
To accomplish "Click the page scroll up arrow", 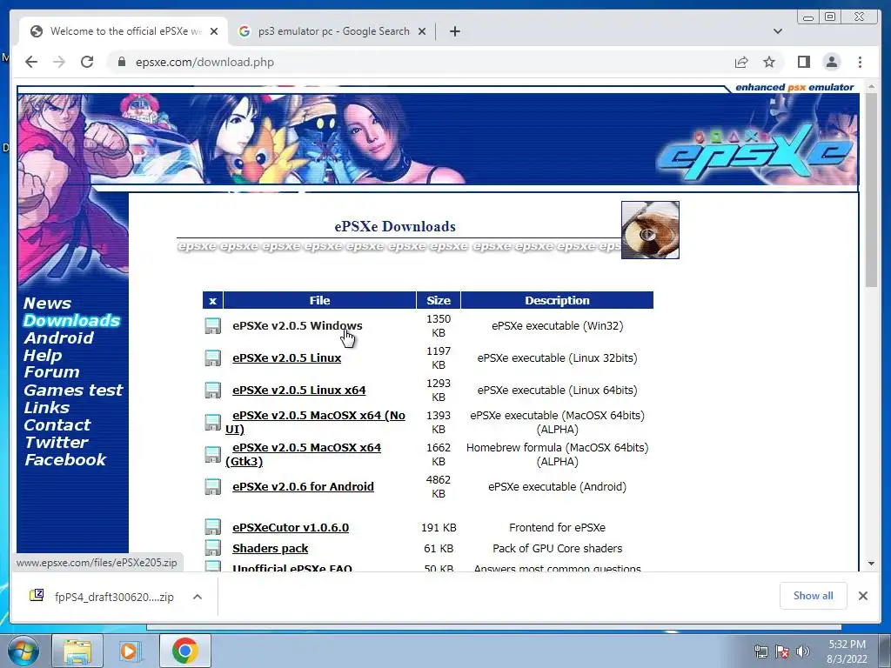I will click(871, 87).
